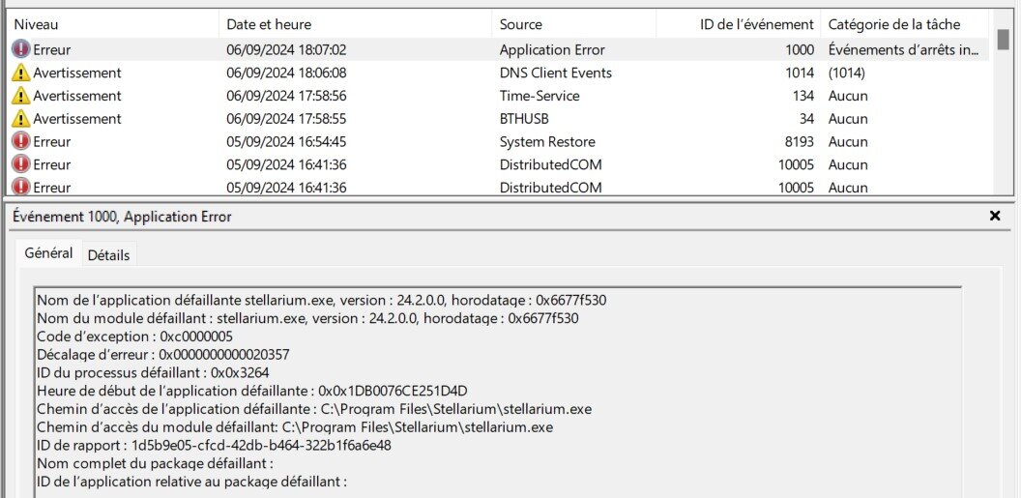The height and width of the screenshot is (498, 1021).
Task: Click the error icon for Application Error row
Action: coord(20,49)
